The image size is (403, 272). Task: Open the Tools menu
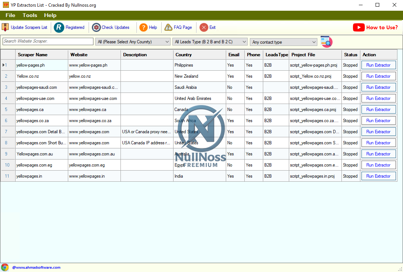coord(30,15)
